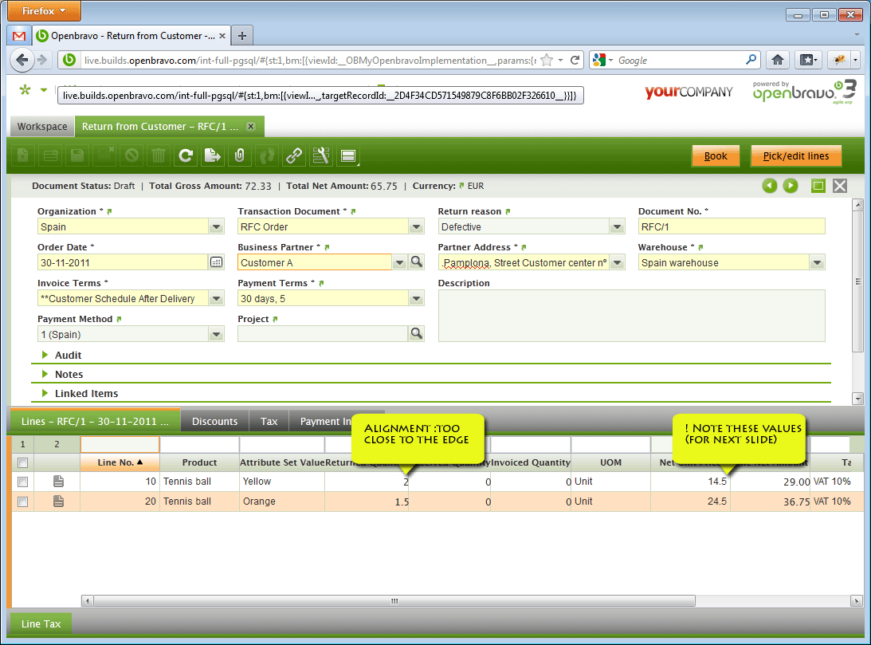Check the row checkbox for line 10
871x645 pixels.
click(x=23, y=482)
